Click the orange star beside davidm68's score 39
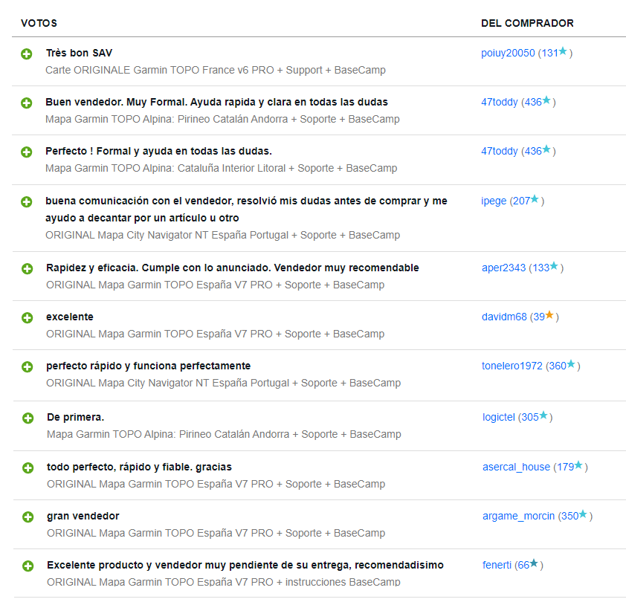The image size is (626, 602). pos(549,315)
